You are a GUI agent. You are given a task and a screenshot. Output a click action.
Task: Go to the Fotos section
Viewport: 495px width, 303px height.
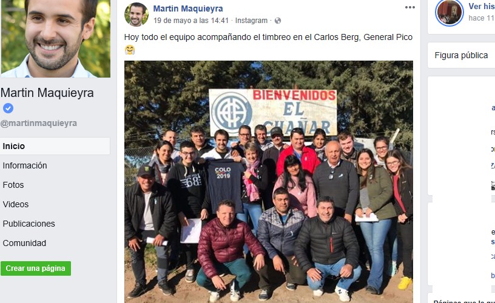[13, 185]
